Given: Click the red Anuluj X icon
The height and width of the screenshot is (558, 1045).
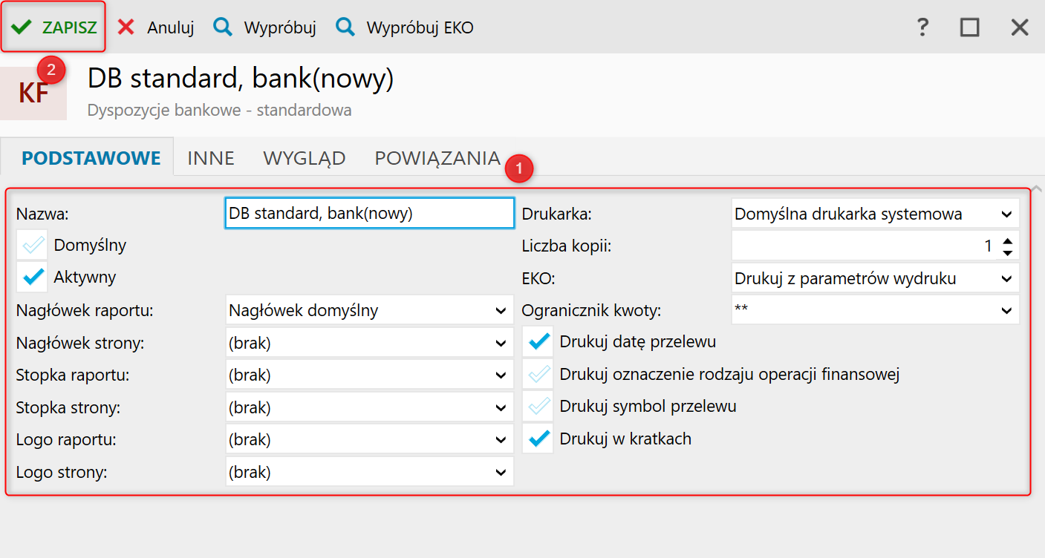Looking at the screenshot, I should [x=126, y=27].
